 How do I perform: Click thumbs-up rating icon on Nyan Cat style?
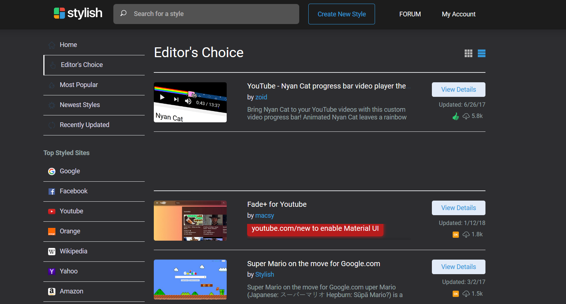pos(456,117)
